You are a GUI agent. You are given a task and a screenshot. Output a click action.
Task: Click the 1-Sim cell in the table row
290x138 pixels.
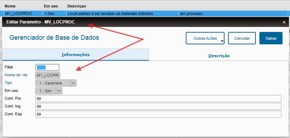coord(54,13)
